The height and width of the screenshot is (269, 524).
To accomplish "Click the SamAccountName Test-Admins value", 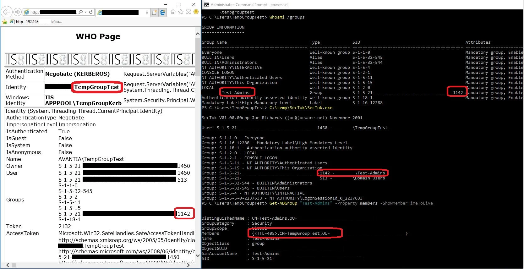I will pyautogui.click(x=265, y=254).
